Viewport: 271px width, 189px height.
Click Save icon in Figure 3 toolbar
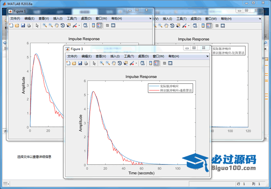point(80,63)
